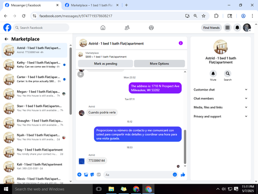258x194 pixels.
Task: Open browser extensions puzzle icon
Action: click(x=216, y=16)
